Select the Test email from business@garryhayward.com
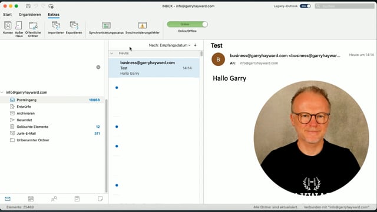The image size is (377, 212). (154, 68)
